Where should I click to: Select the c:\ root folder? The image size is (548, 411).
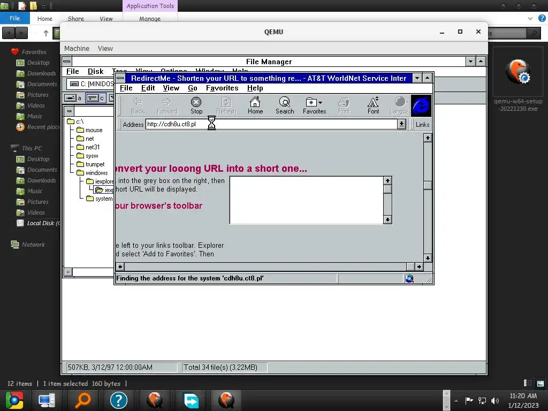75,121
